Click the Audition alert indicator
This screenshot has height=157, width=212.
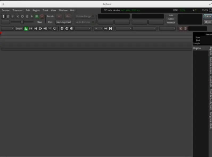(x=171, y=19)
